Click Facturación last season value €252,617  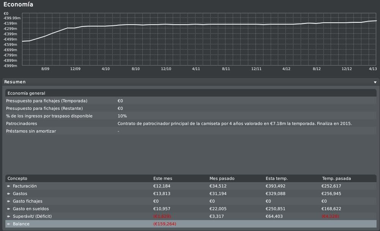pos(331,186)
